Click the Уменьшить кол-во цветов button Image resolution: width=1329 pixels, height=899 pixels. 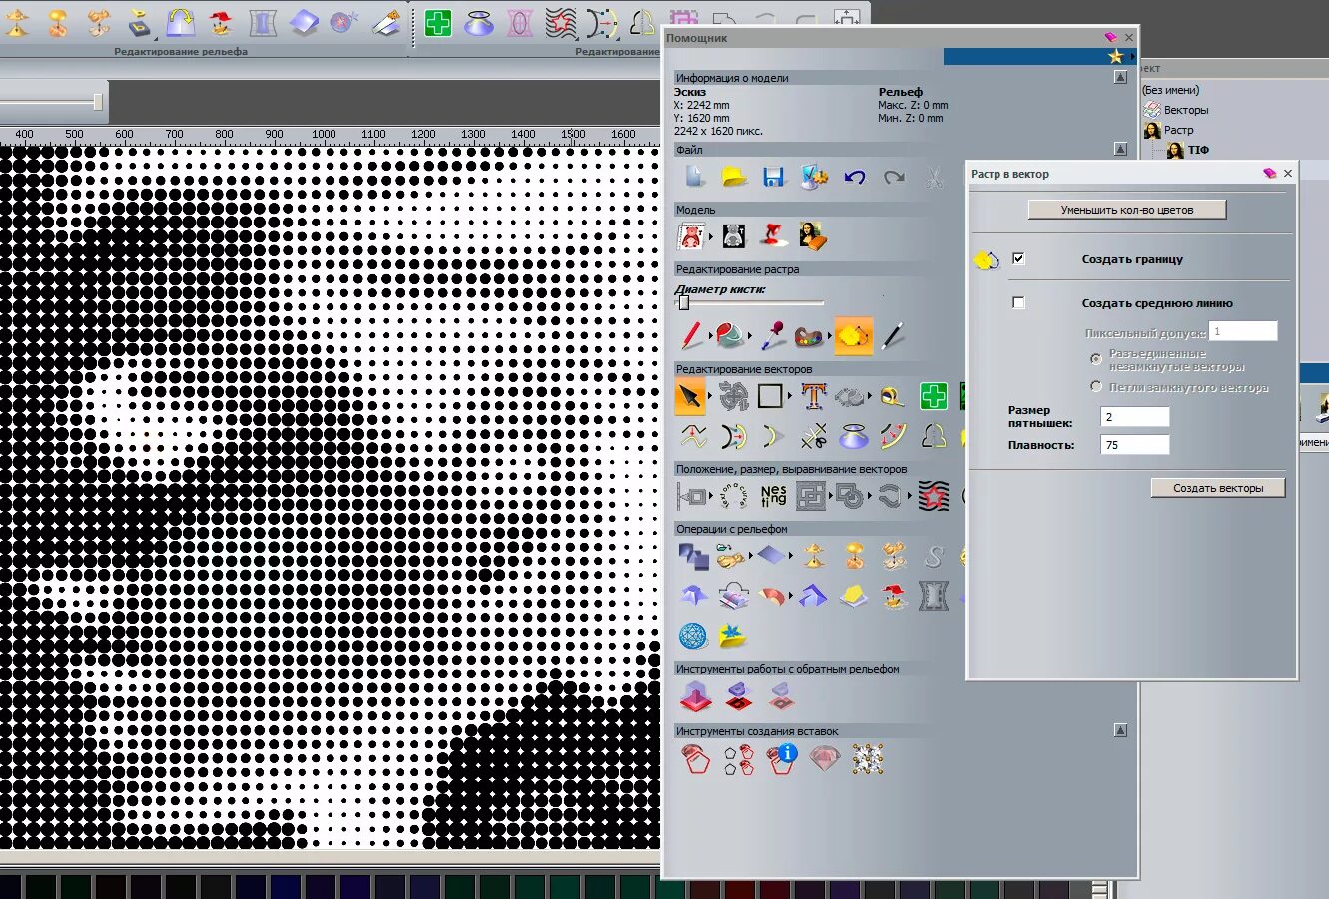point(1127,210)
